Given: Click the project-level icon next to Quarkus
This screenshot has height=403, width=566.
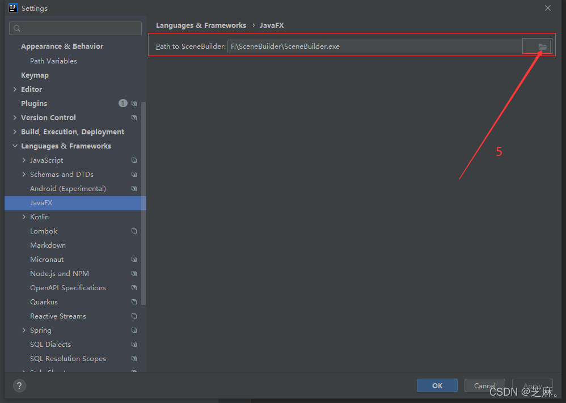Looking at the screenshot, I should [x=134, y=302].
